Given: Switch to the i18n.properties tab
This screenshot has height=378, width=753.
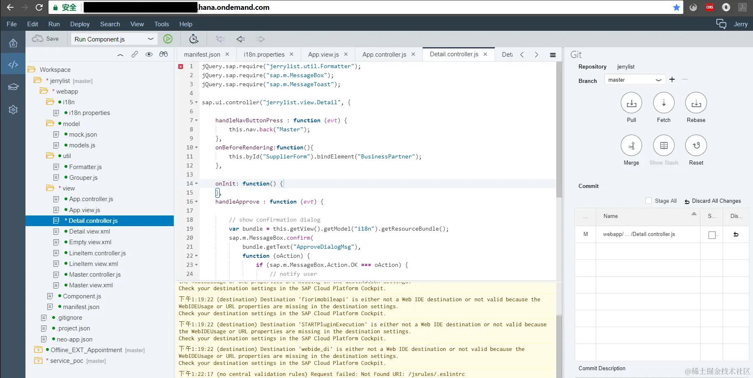Looking at the screenshot, I should pyautogui.click(x=264, y=55).
